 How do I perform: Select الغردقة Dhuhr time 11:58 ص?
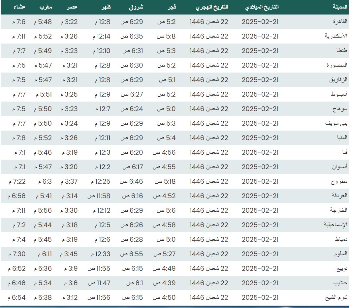pos(99,196)
